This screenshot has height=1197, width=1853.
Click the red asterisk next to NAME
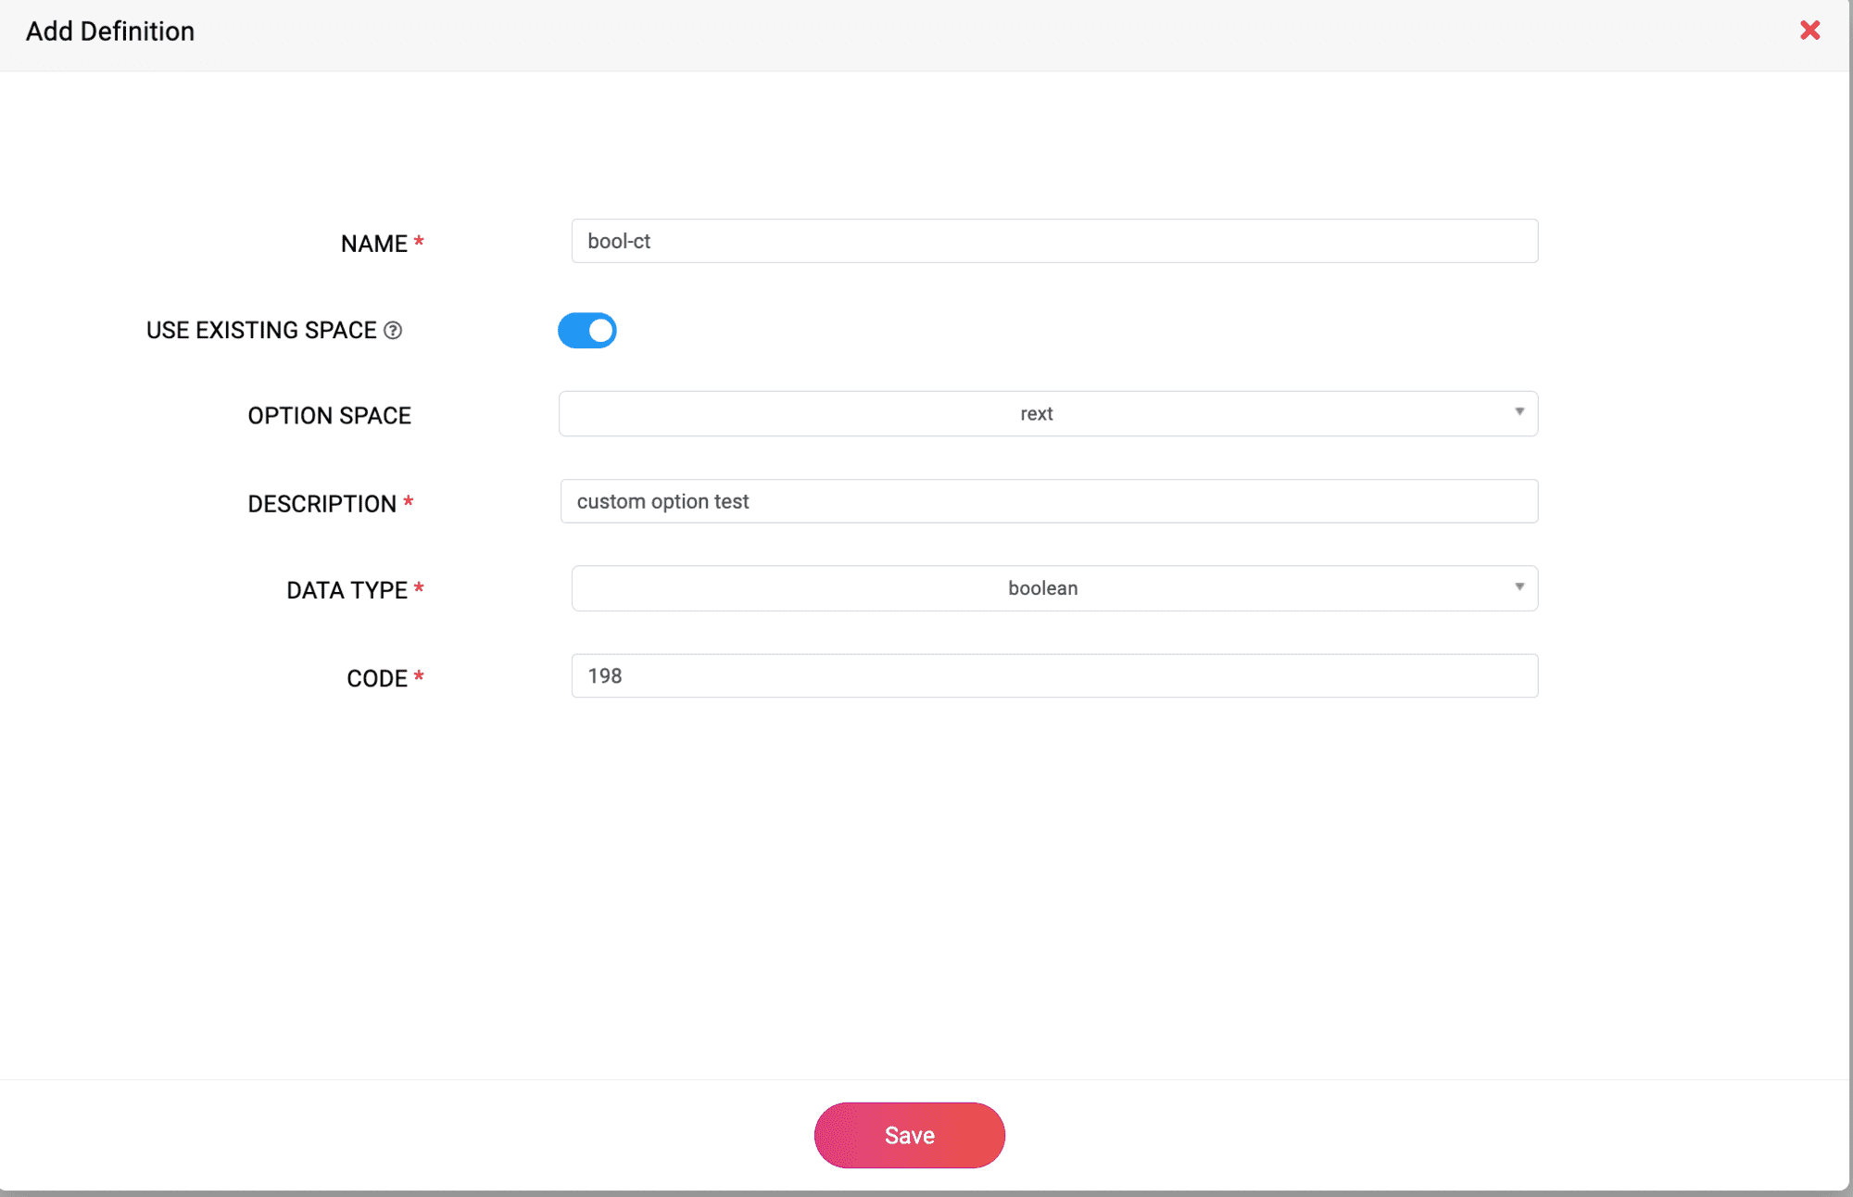pos(419,242)
